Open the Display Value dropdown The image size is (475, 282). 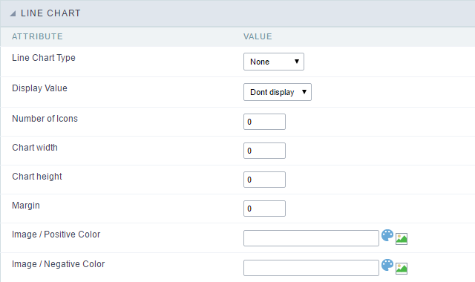[277, 92]
